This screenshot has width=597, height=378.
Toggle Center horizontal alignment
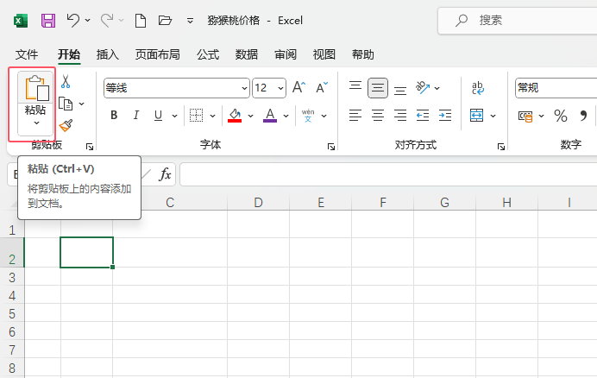[x=378, y=115]
